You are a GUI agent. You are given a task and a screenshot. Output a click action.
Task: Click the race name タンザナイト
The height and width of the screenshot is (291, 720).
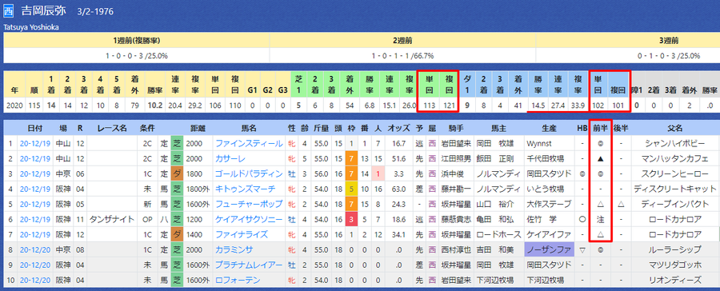click(112, 219)
